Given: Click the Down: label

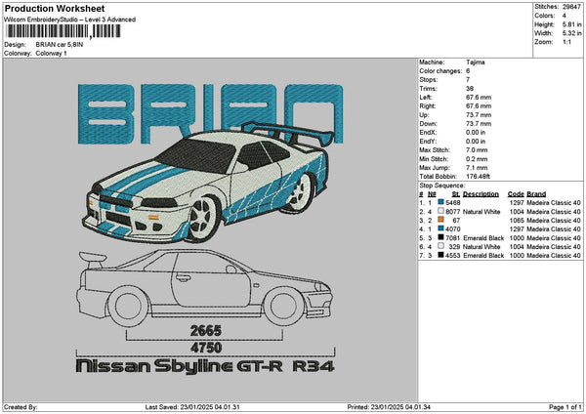Looking at the screenshot, I should (428, 124).
